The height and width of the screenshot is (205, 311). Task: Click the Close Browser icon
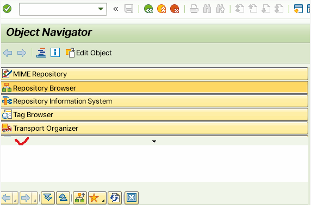(x=132, y=197)
